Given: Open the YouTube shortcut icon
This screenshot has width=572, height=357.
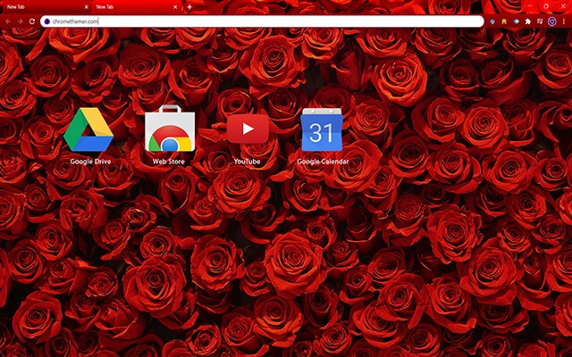Looking at the screenshot, I should [248, 129].
